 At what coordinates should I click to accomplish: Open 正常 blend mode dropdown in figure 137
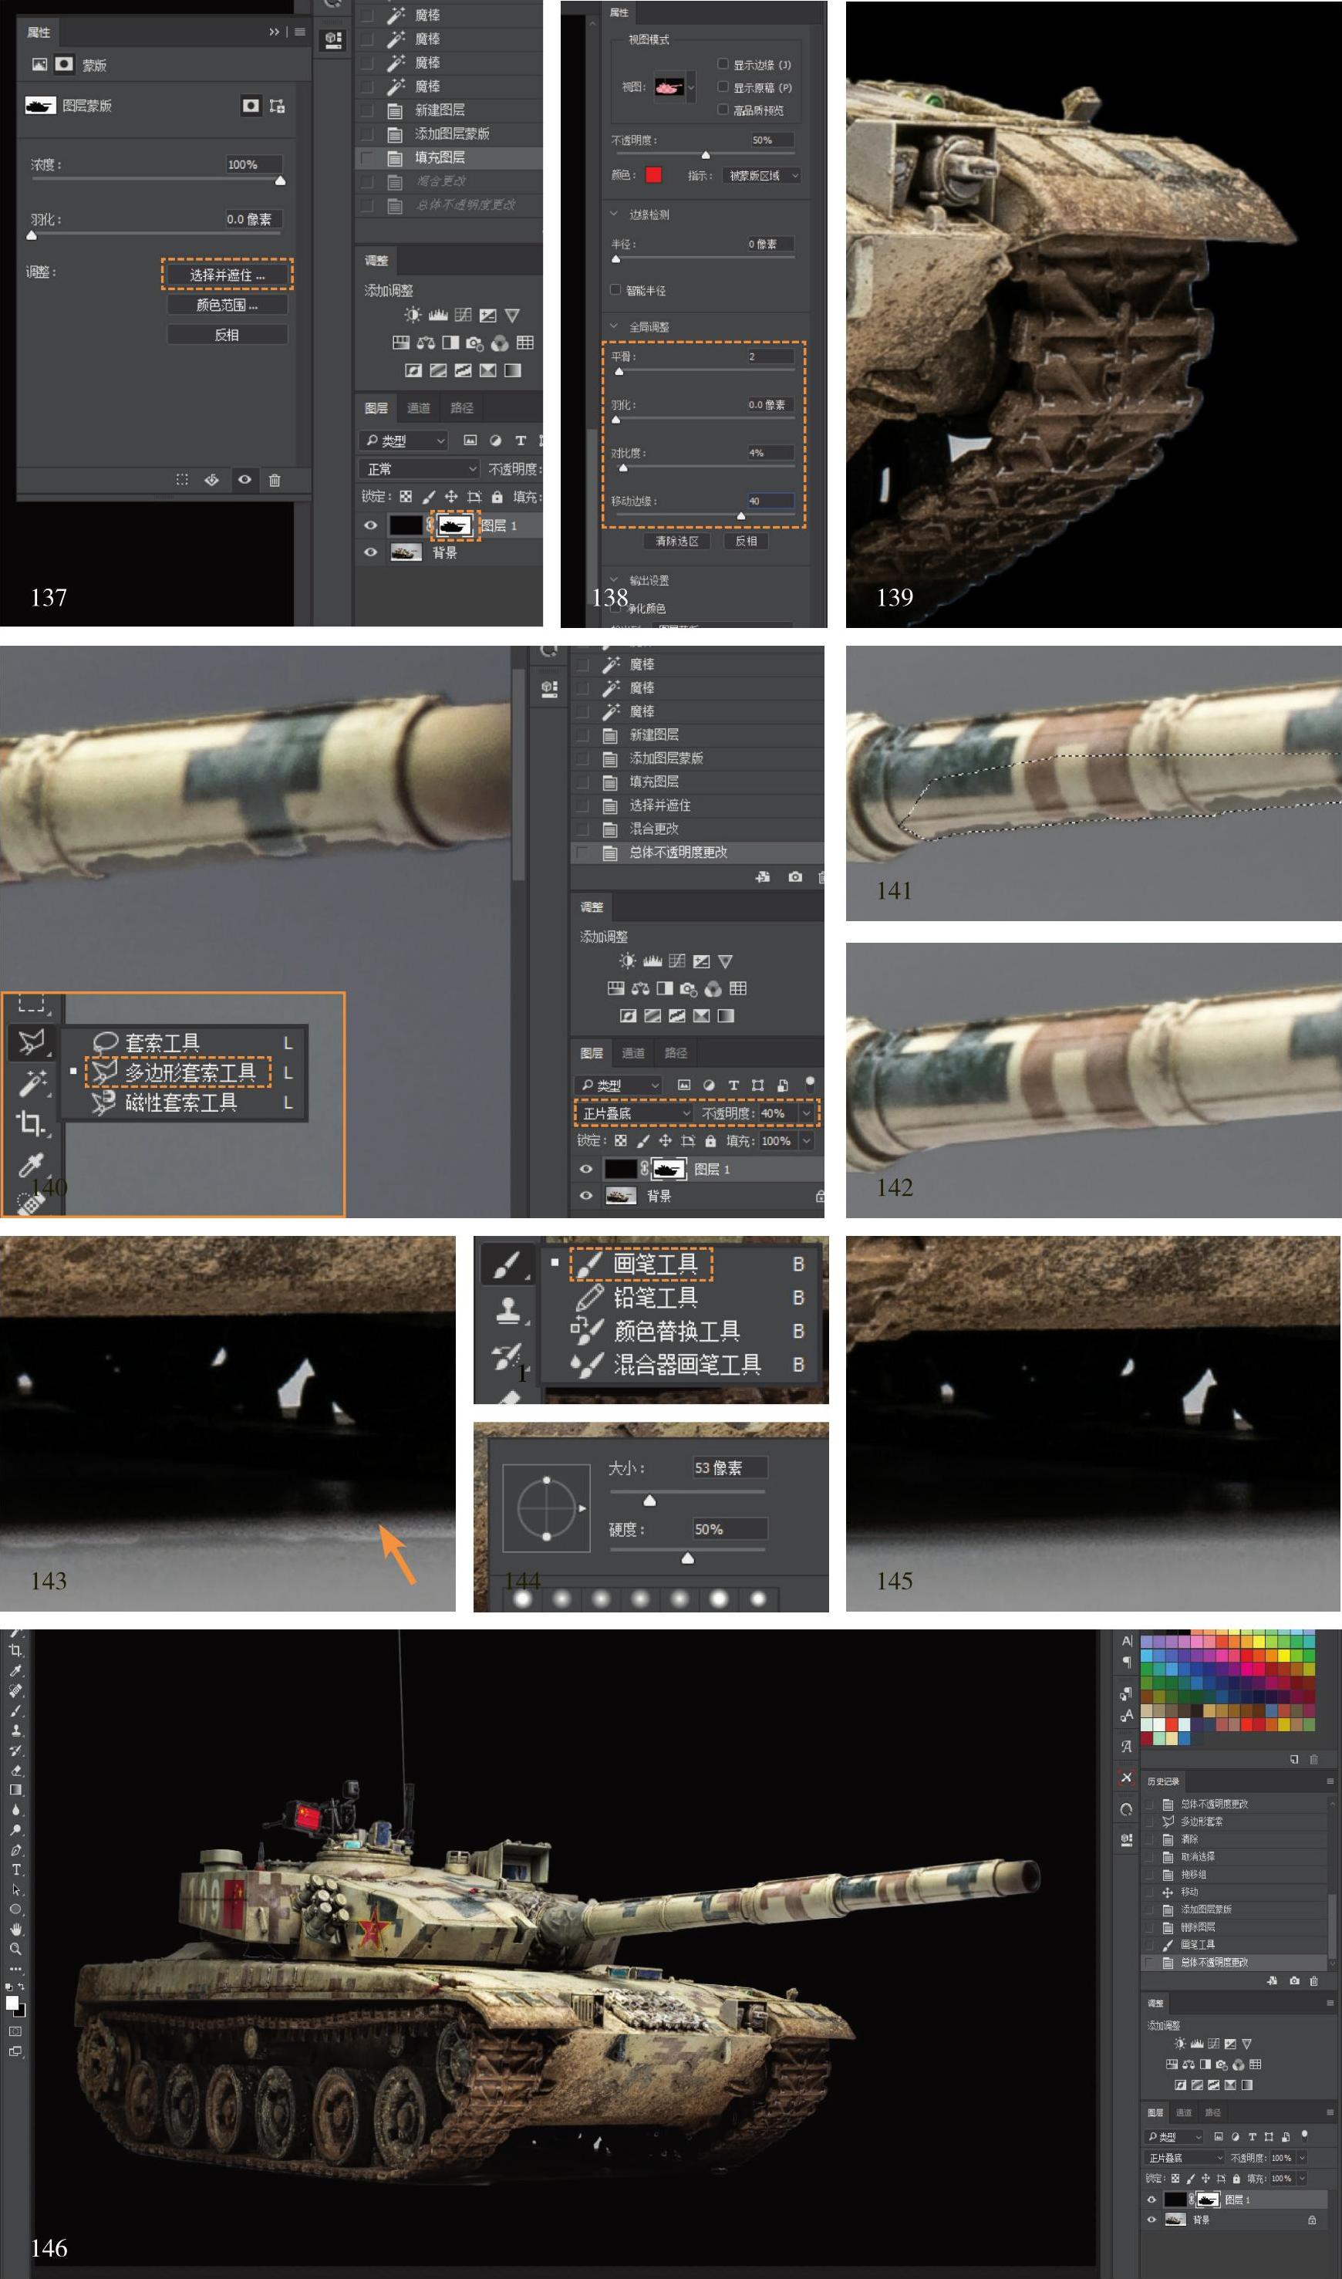(x=420, y=468)
